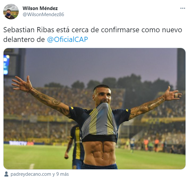Open the attached stadium celebration photo
This screenshot has width=190, height=178.
[x=95, y=109]
